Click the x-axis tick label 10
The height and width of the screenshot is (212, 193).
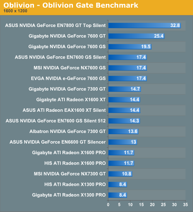(130, 205)
